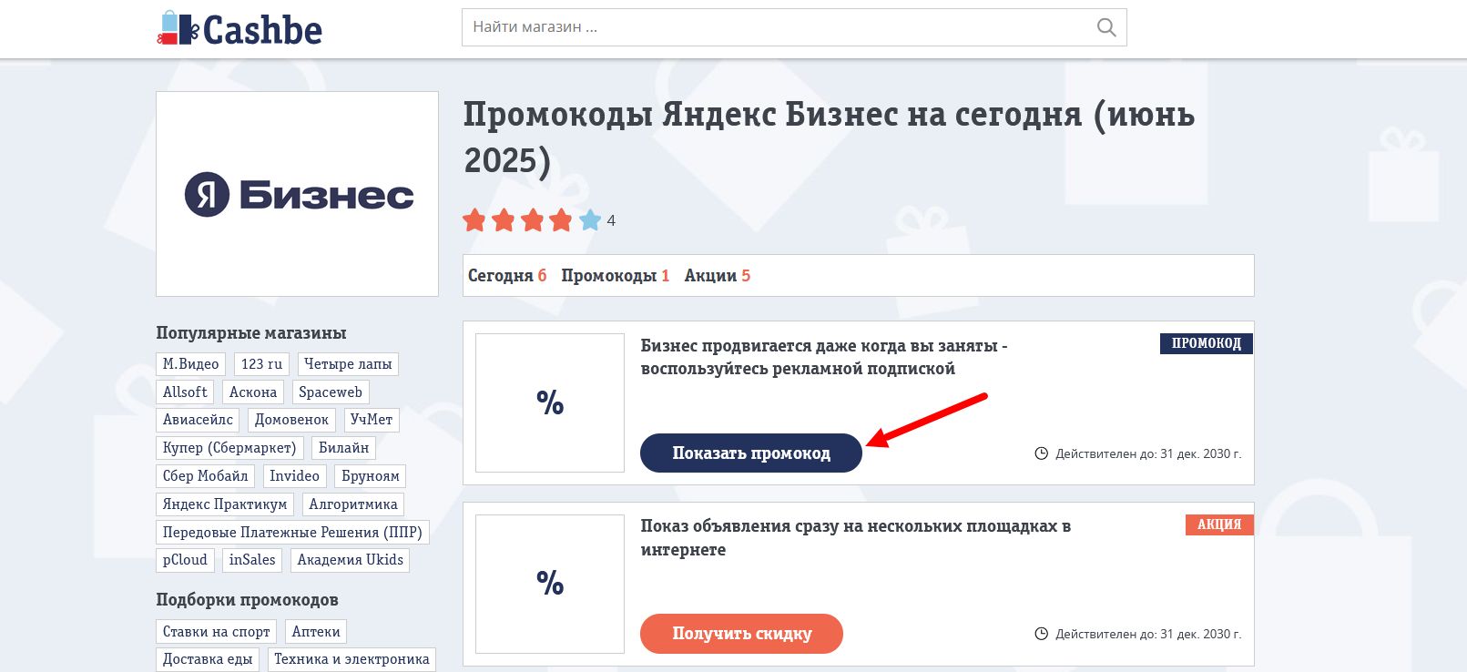
Task: Click the 'Подборки промокодов' heading
Action: (247, 600)
